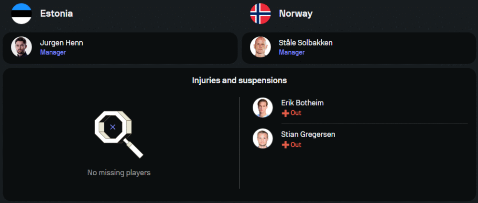Click the Manager label under Ståle Solbakken
The height and width of the screenshot is (203, 478).
292,52
